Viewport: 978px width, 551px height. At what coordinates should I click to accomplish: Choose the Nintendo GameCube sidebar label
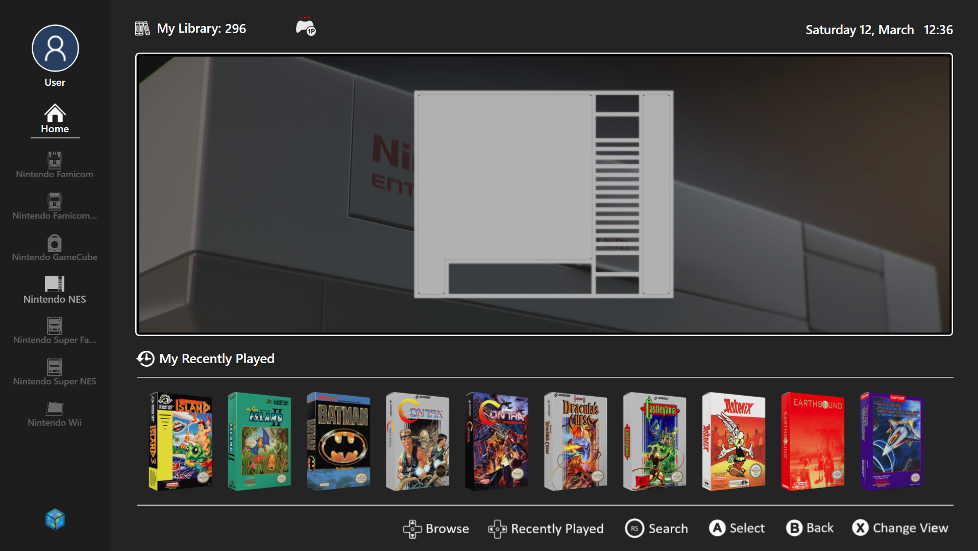(x=55, y=257)
